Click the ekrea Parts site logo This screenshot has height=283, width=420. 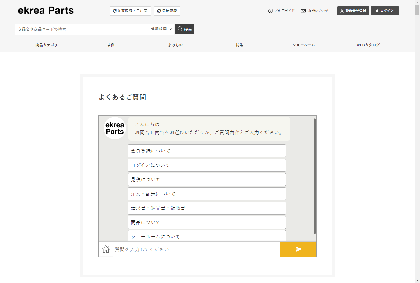pyautogui.click(x=46, y=11)
